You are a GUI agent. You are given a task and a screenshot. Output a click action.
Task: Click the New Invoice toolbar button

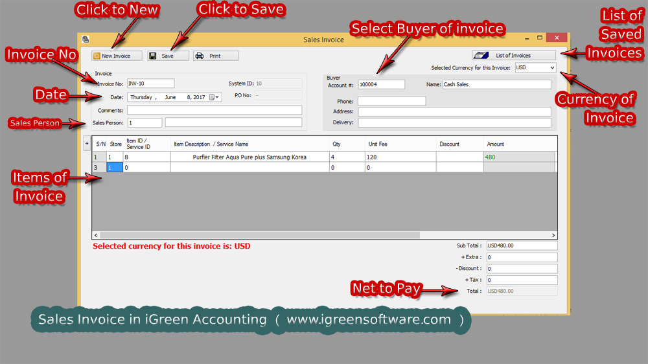tap(117, 56)
